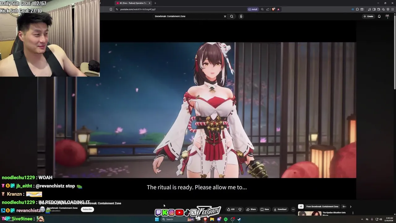Dislike the video with thumbs-down
This screenshot has width=396, height=223.
pos(240,209)
